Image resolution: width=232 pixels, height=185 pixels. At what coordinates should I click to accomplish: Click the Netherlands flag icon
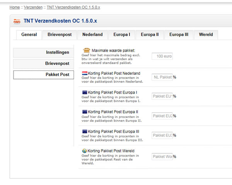[85, 73]
